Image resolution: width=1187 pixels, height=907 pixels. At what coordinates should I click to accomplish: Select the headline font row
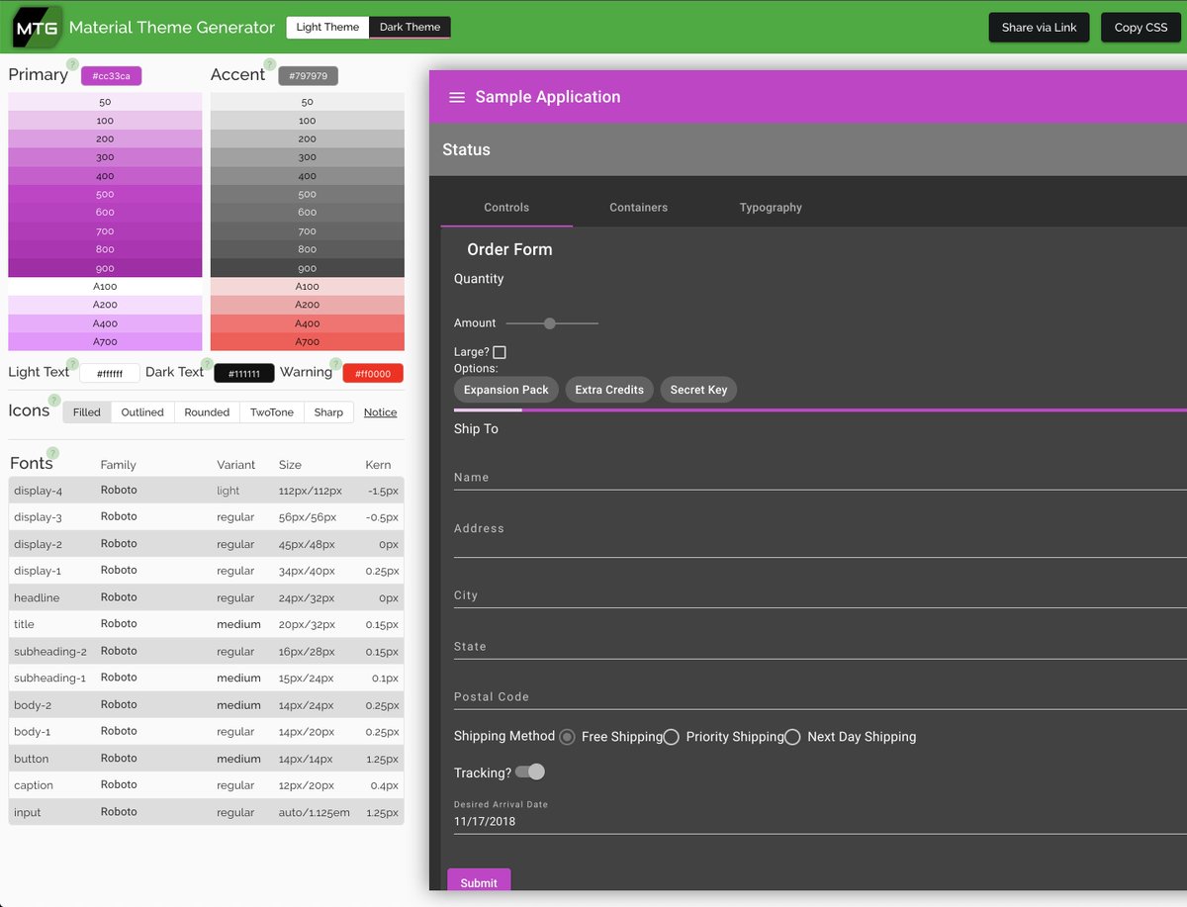206,597
